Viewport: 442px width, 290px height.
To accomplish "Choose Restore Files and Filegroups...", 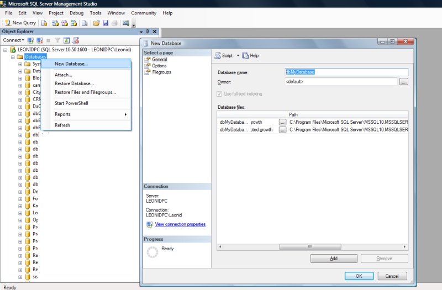I will coord(86,92).
